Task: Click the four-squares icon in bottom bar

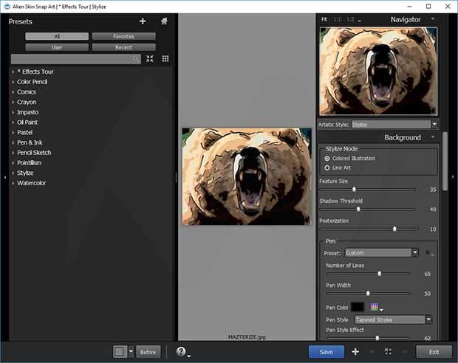Action: click(x=388, y=352)
